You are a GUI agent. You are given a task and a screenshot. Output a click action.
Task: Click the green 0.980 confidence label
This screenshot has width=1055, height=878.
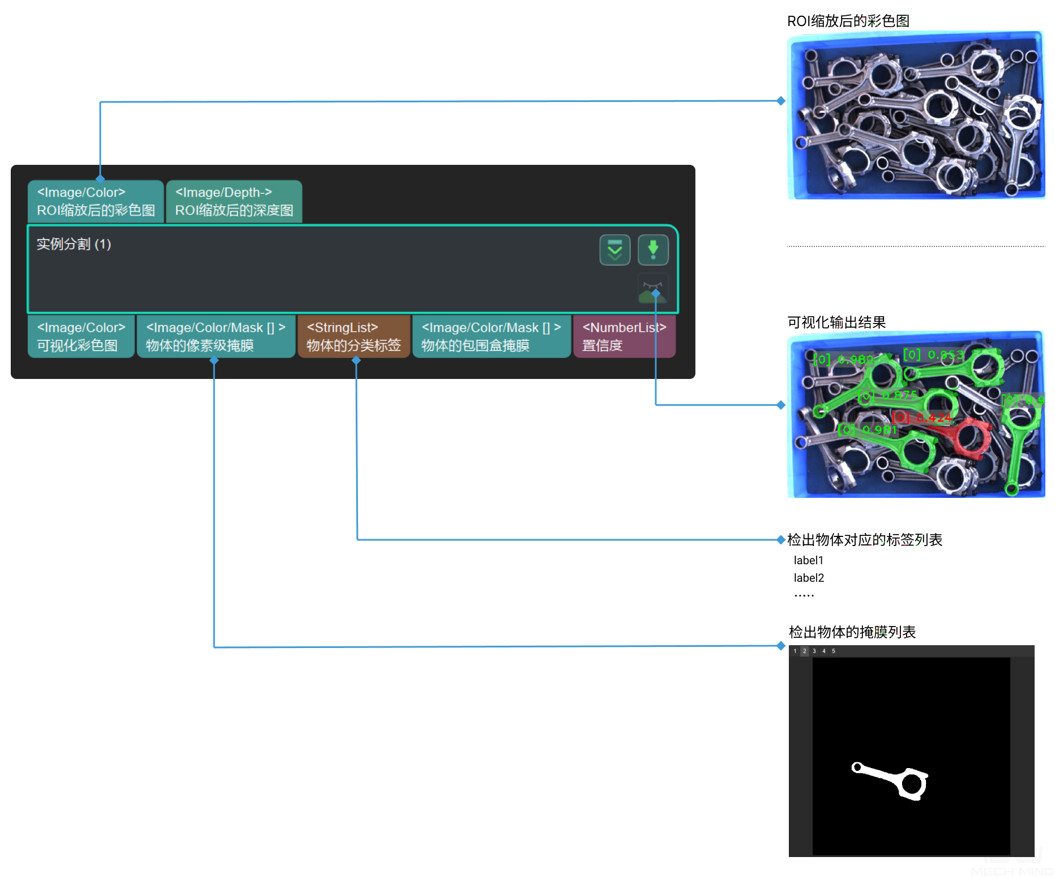tap(844, 359)
